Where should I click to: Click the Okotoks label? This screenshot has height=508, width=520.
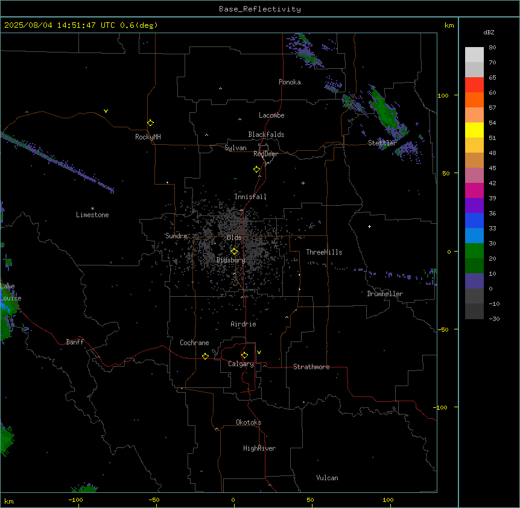pos(249,422)
